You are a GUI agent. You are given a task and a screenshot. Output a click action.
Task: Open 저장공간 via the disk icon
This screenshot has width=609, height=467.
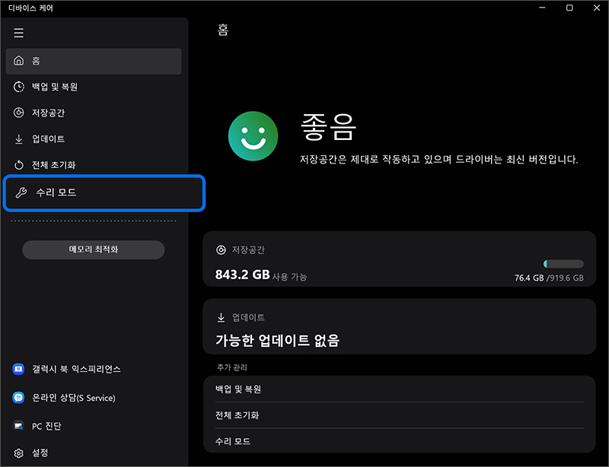pyautogui.click(x=18, y=113)
